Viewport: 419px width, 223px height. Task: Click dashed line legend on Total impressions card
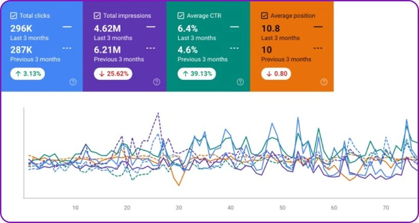[x=151, y=48]
